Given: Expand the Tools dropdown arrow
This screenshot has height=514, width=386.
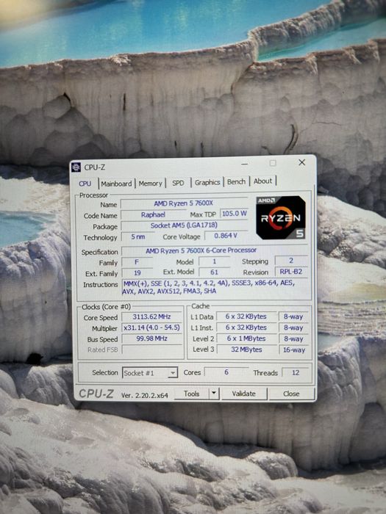Looking at the screenshot, I should click(214, 394).
